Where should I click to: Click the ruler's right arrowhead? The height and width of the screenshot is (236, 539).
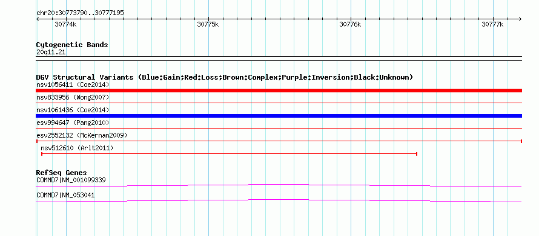(520, 19)
